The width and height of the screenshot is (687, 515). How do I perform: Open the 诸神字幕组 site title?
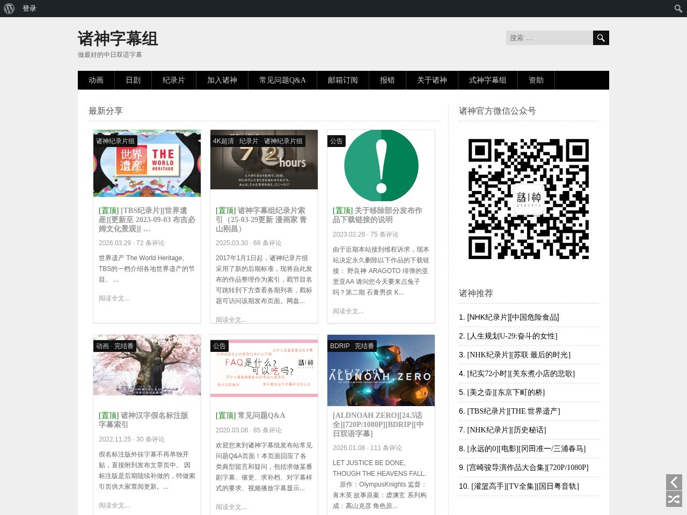pyautogui.click(x=118, y=39)
